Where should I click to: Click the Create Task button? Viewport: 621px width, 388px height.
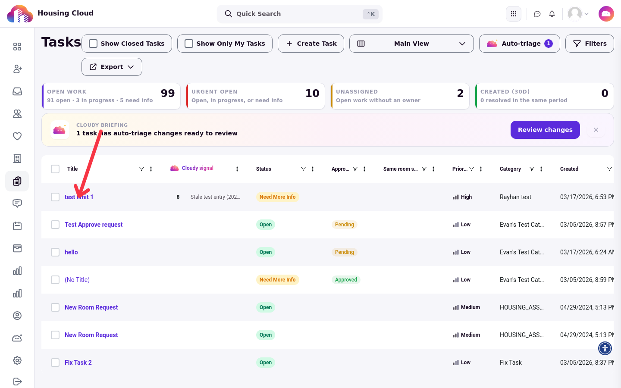[x=311, y=44]
